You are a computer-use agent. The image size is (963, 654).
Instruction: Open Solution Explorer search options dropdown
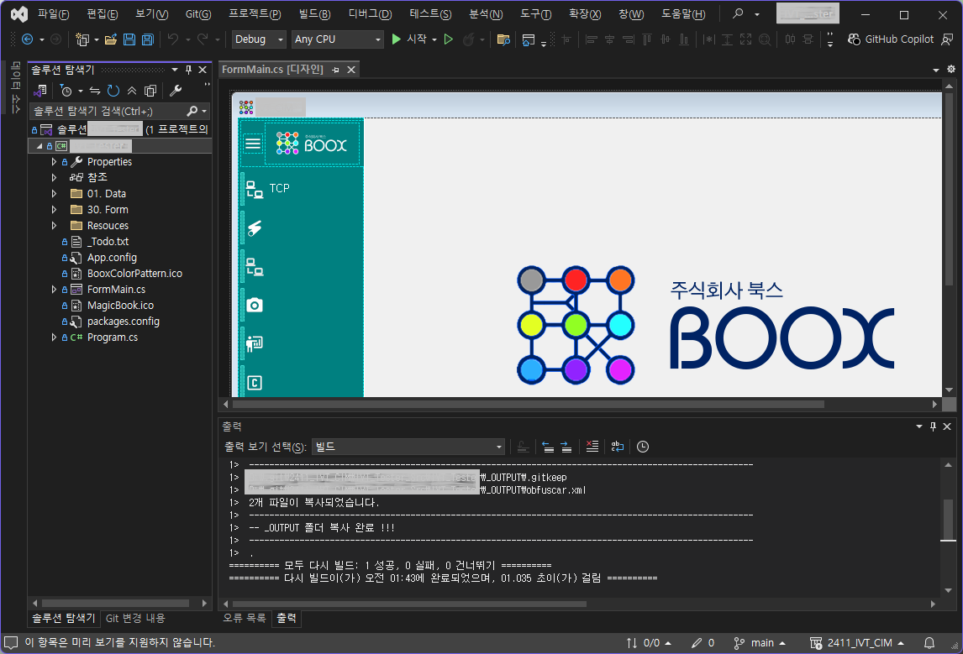pos(204,111)
